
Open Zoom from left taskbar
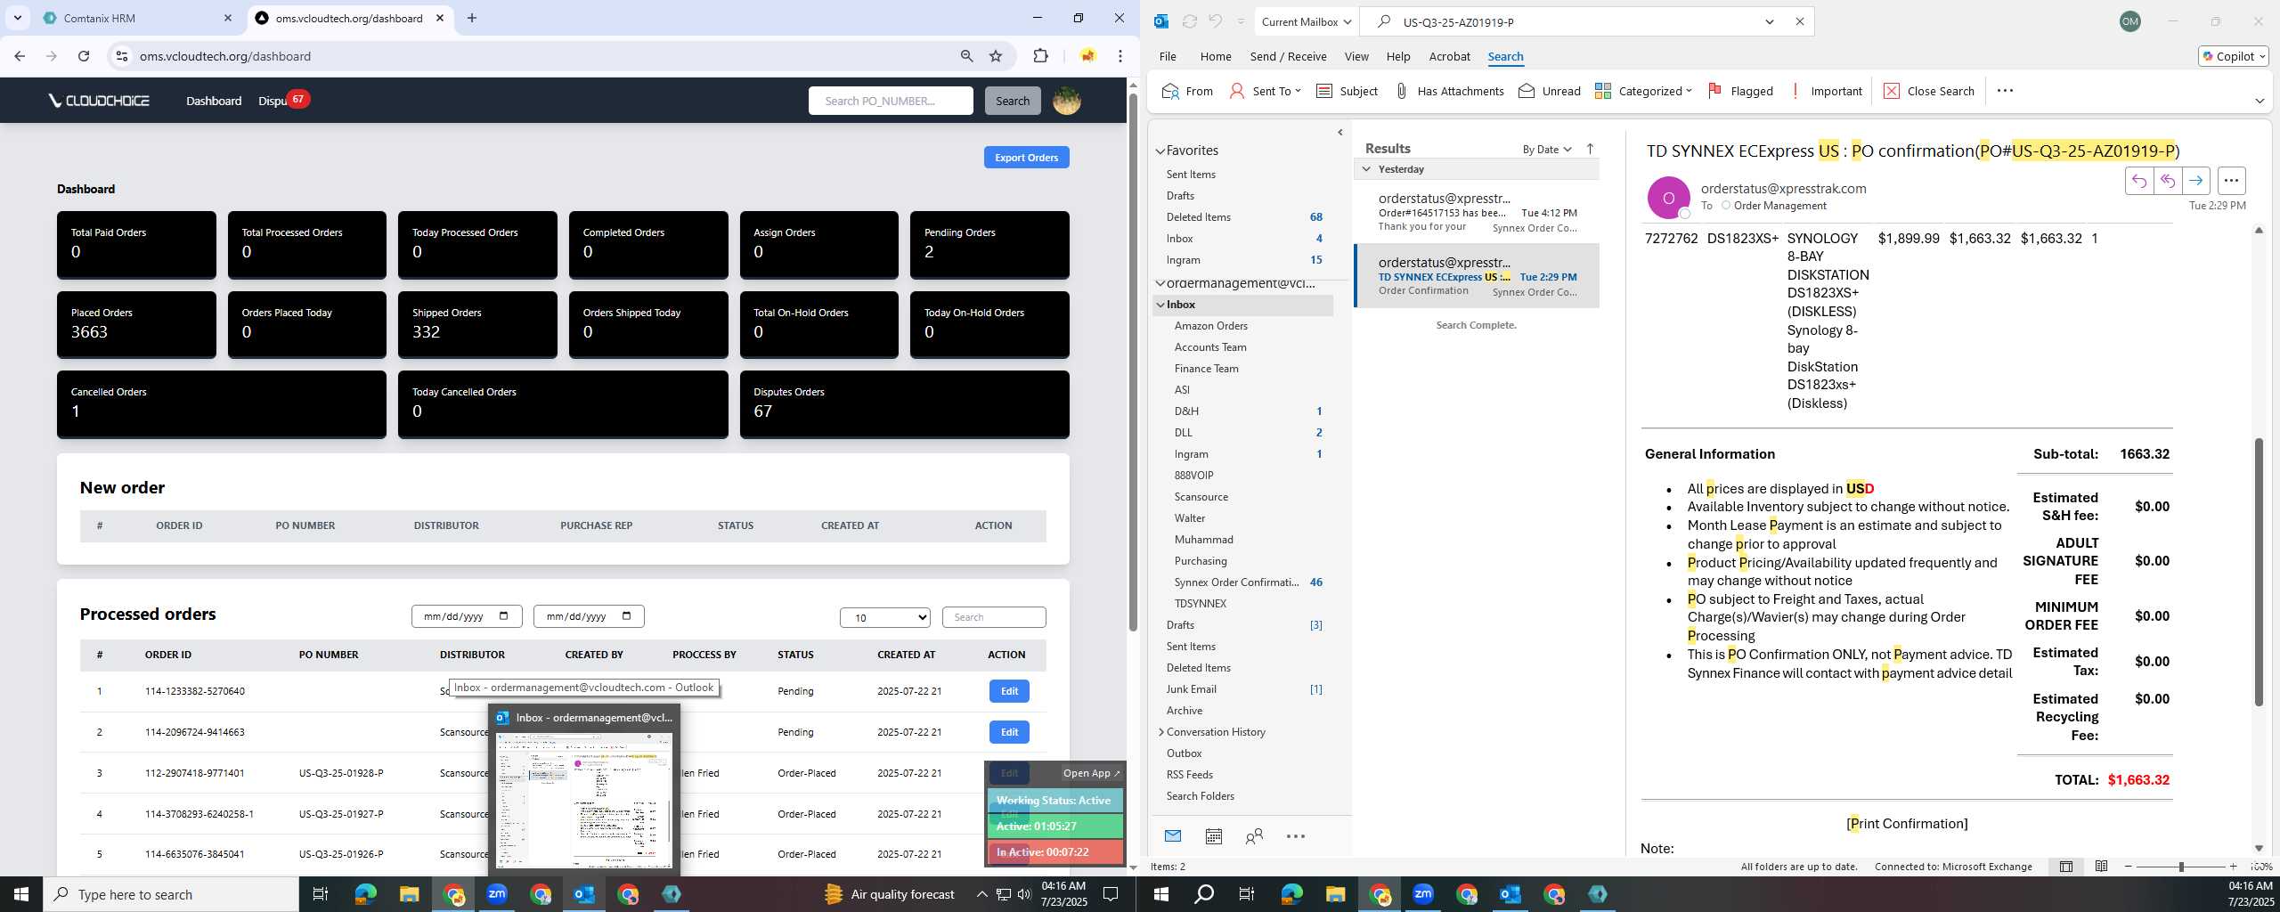(496, 894)
